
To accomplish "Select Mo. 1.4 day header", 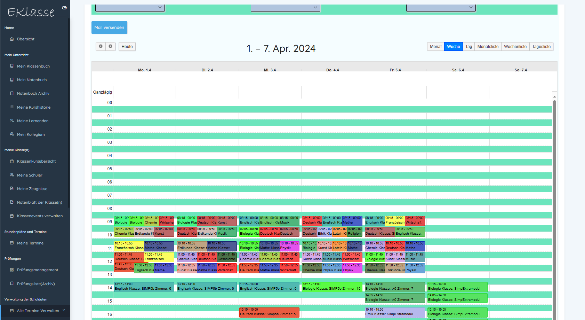I will tap(144, 70).
